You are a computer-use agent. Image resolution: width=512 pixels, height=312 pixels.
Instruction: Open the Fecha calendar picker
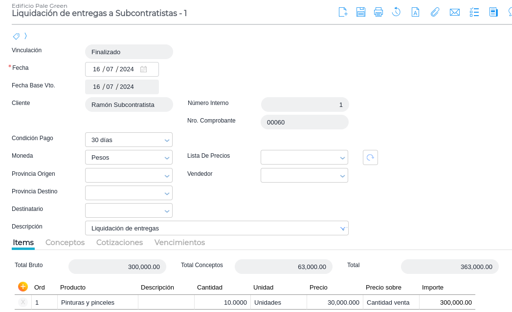pos(143,69)
